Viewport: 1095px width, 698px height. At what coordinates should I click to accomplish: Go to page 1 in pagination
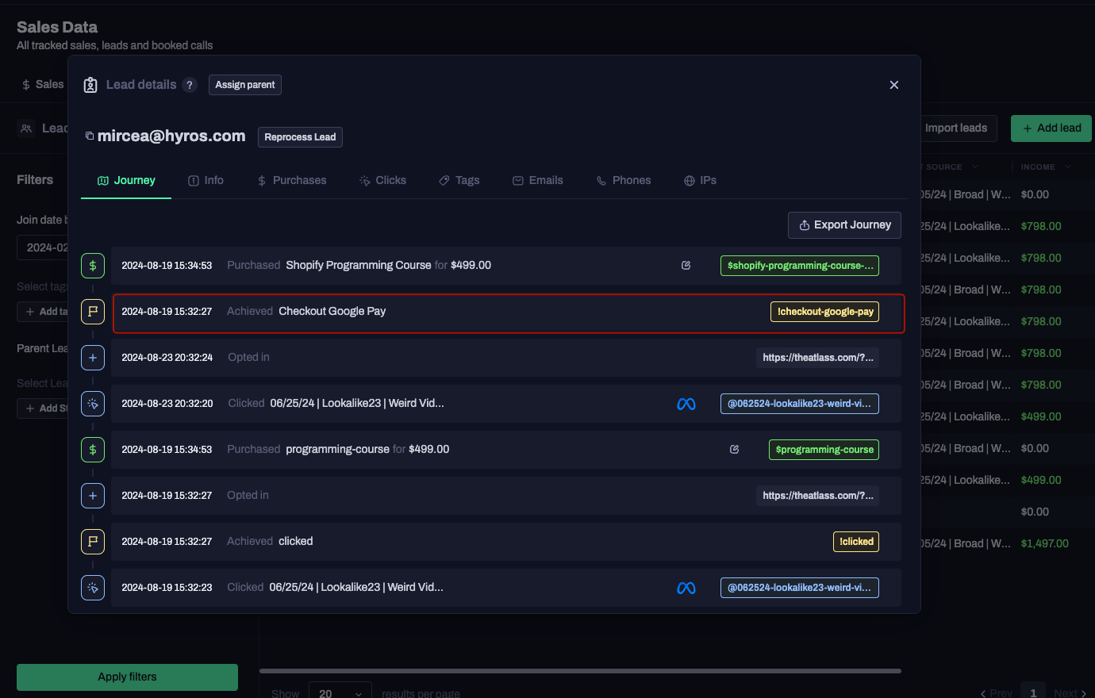click(1033, 692)
